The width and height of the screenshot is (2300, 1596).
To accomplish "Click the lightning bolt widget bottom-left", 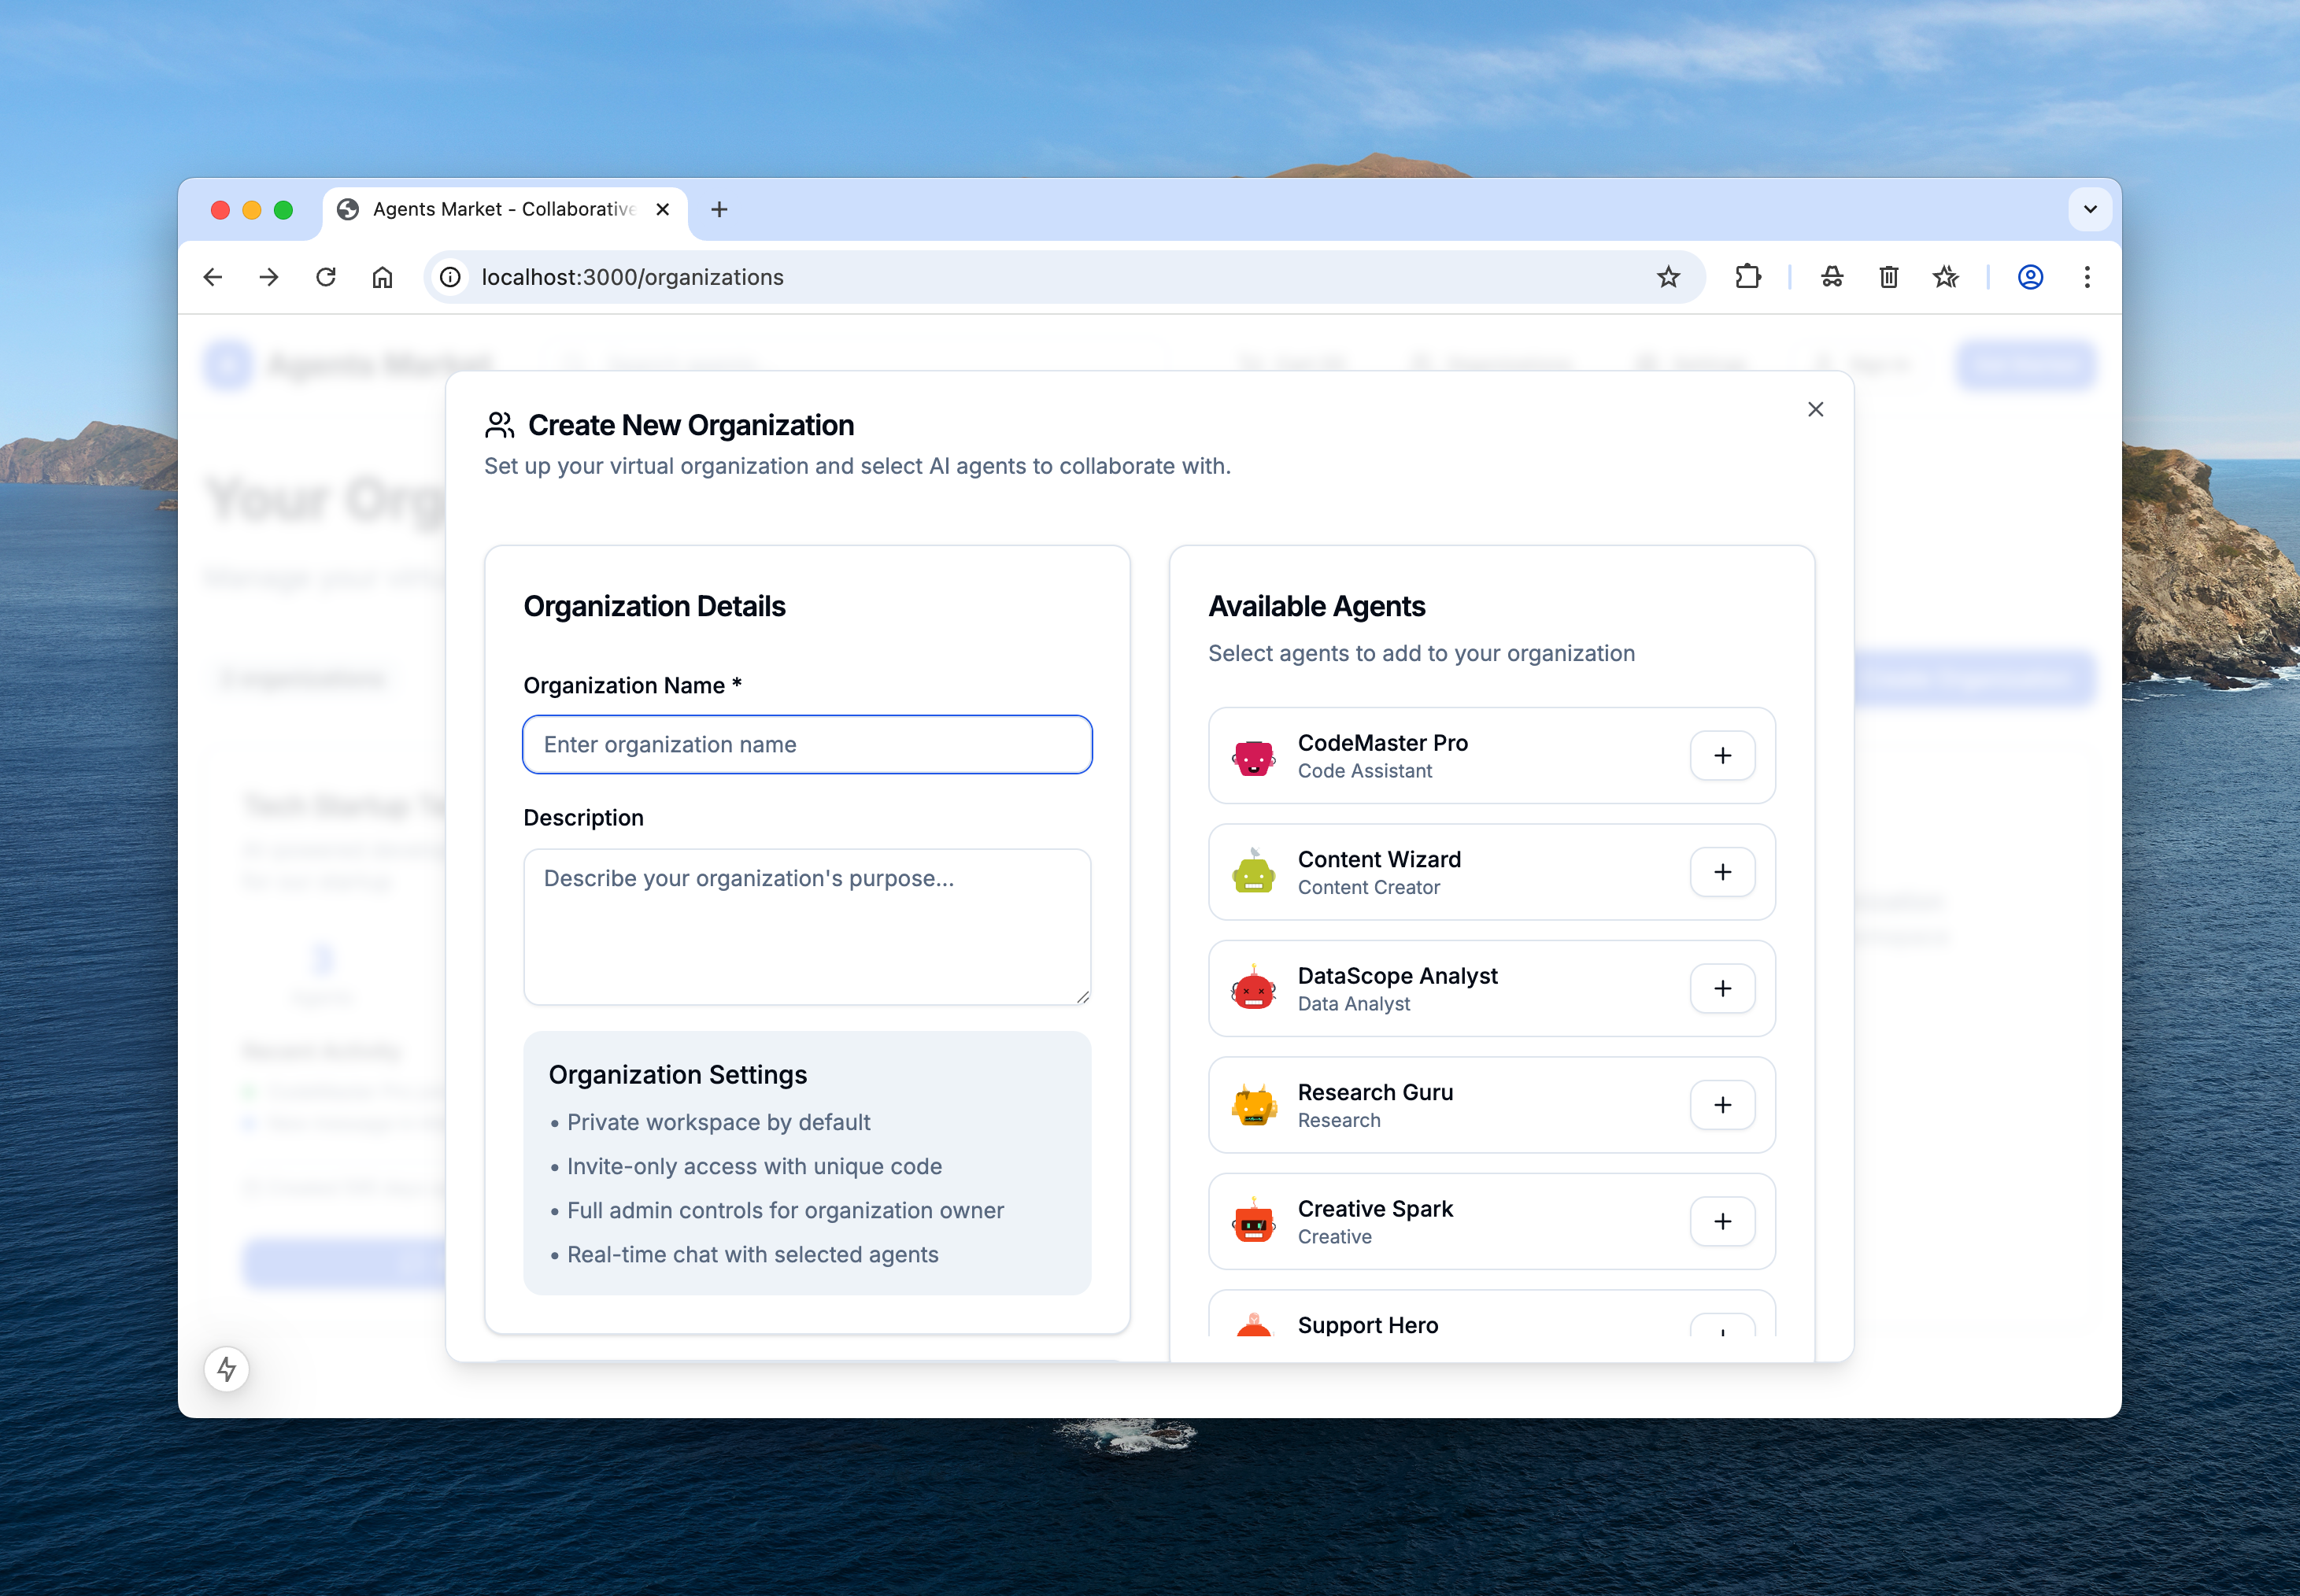I will 227,1368.
